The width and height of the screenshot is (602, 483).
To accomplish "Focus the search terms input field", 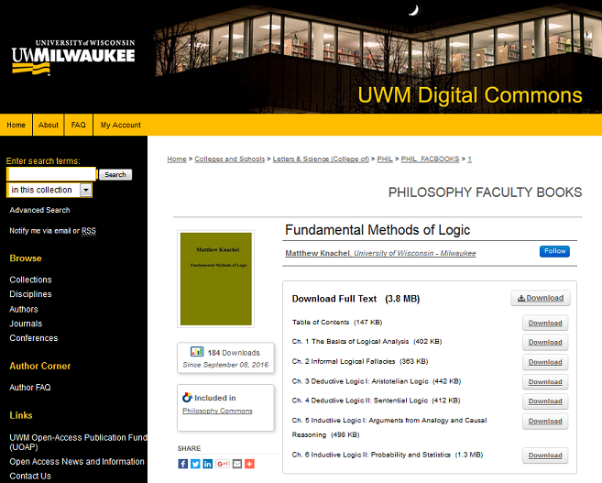I will tap(51, 174).
